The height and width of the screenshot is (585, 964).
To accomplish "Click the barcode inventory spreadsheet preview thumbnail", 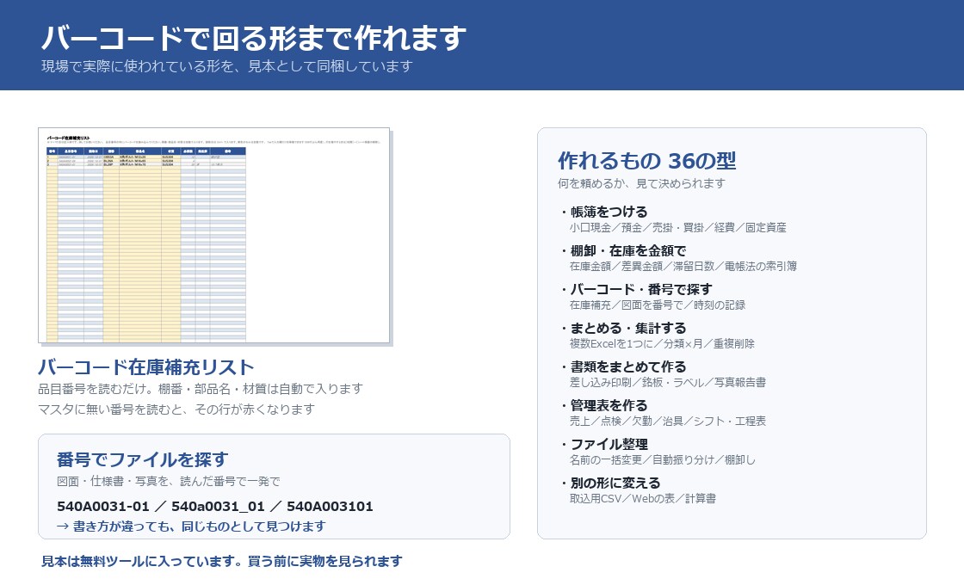I will click(x=214, y=236).
